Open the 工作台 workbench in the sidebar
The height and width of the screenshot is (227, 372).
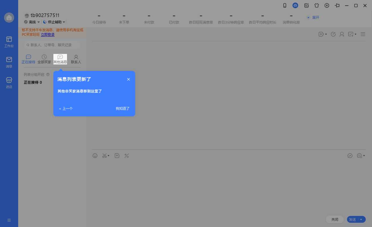pos(9,41)
